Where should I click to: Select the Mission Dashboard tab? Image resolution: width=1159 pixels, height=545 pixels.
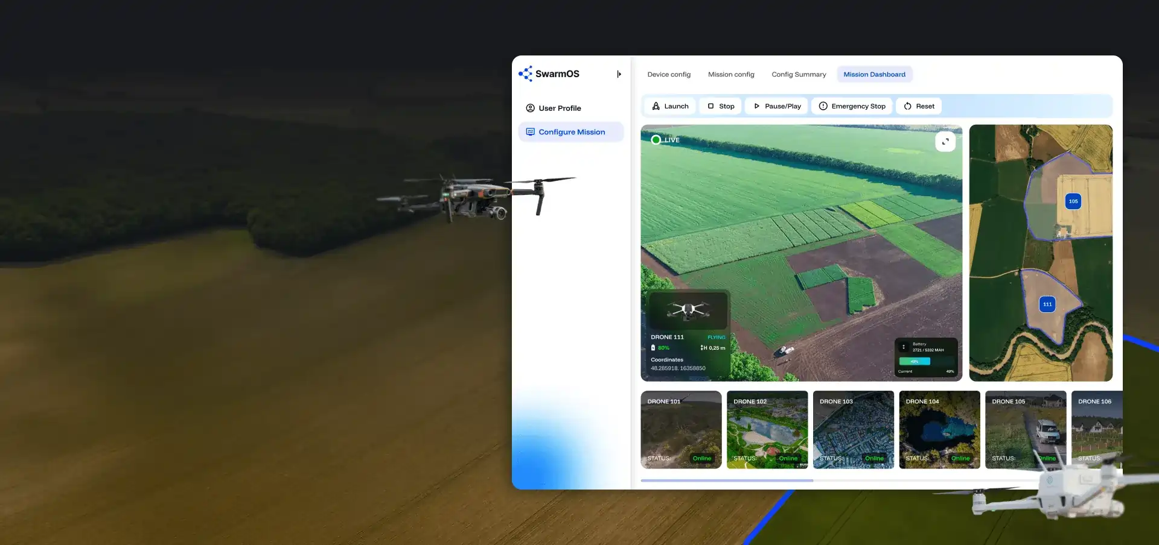tap(874, 74)
